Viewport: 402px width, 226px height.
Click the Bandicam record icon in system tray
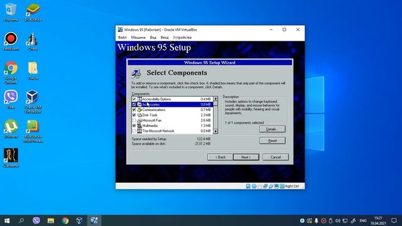(x=323, y=220)
